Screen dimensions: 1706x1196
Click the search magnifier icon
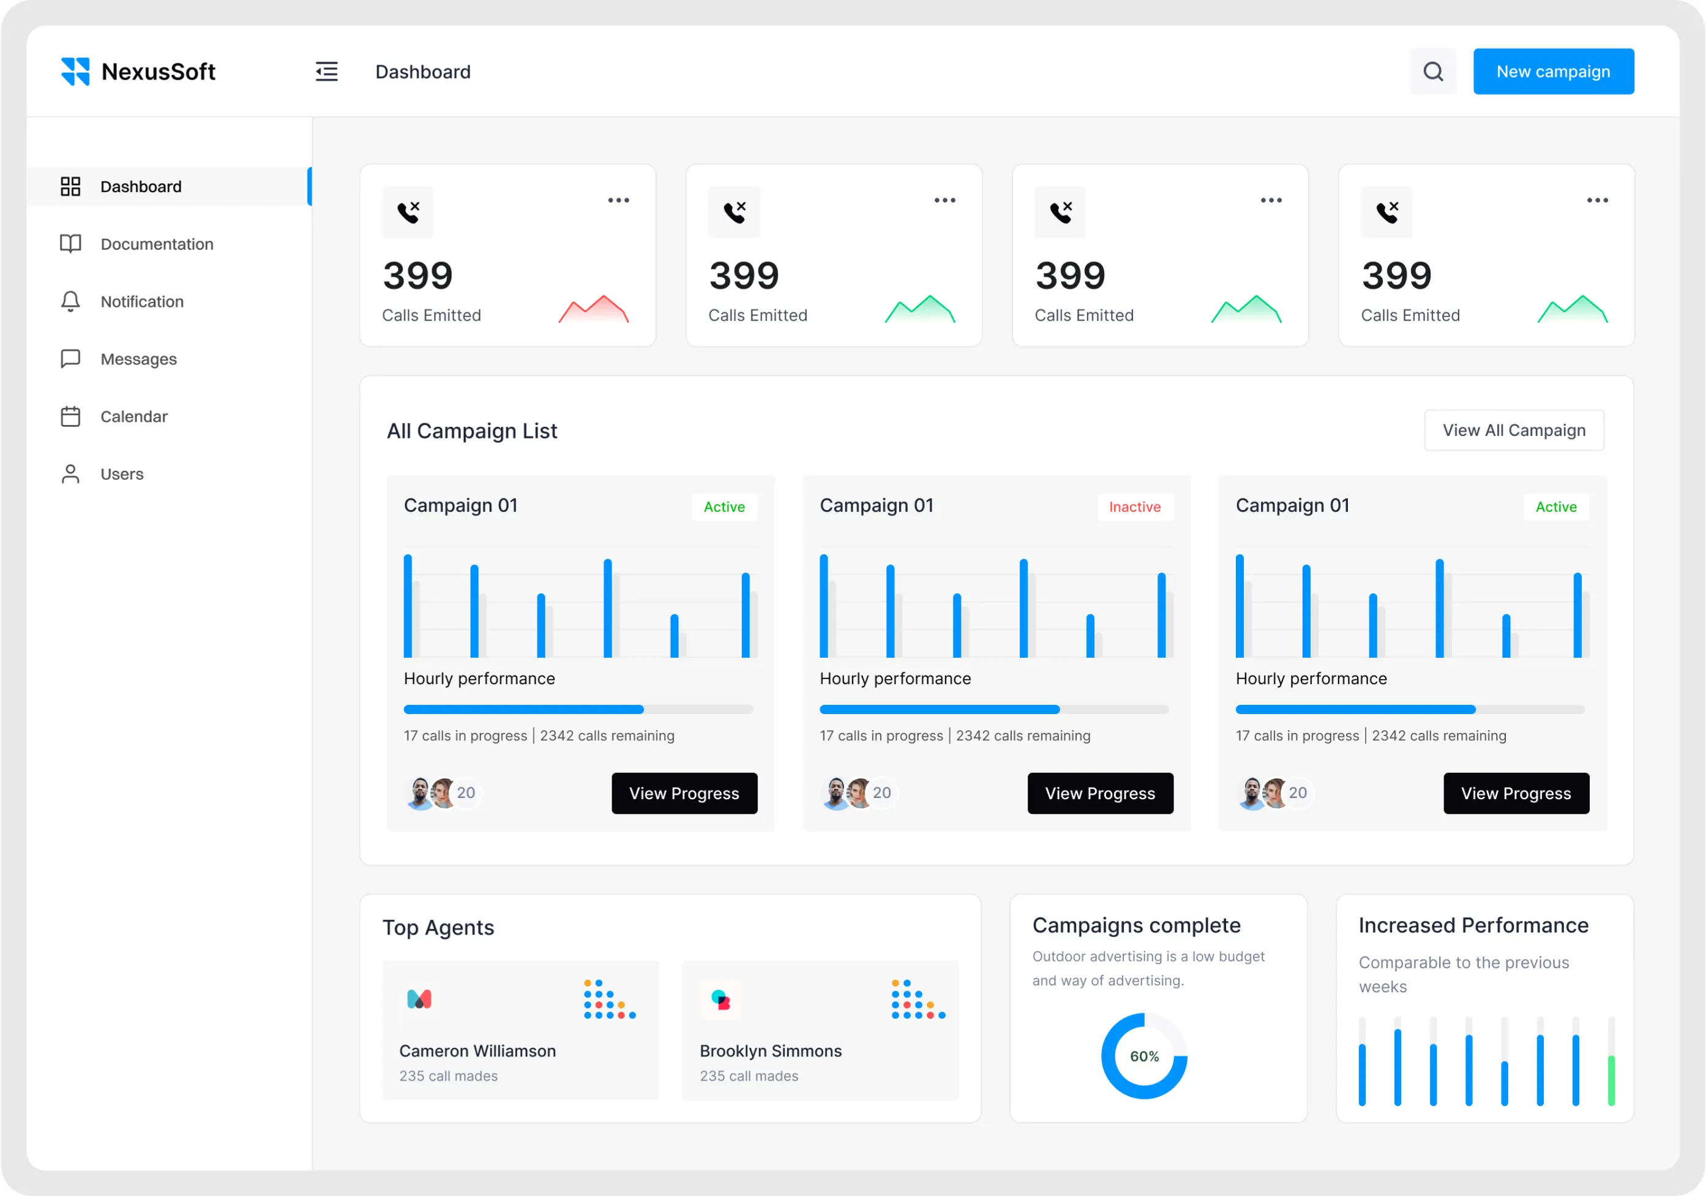1432,72
